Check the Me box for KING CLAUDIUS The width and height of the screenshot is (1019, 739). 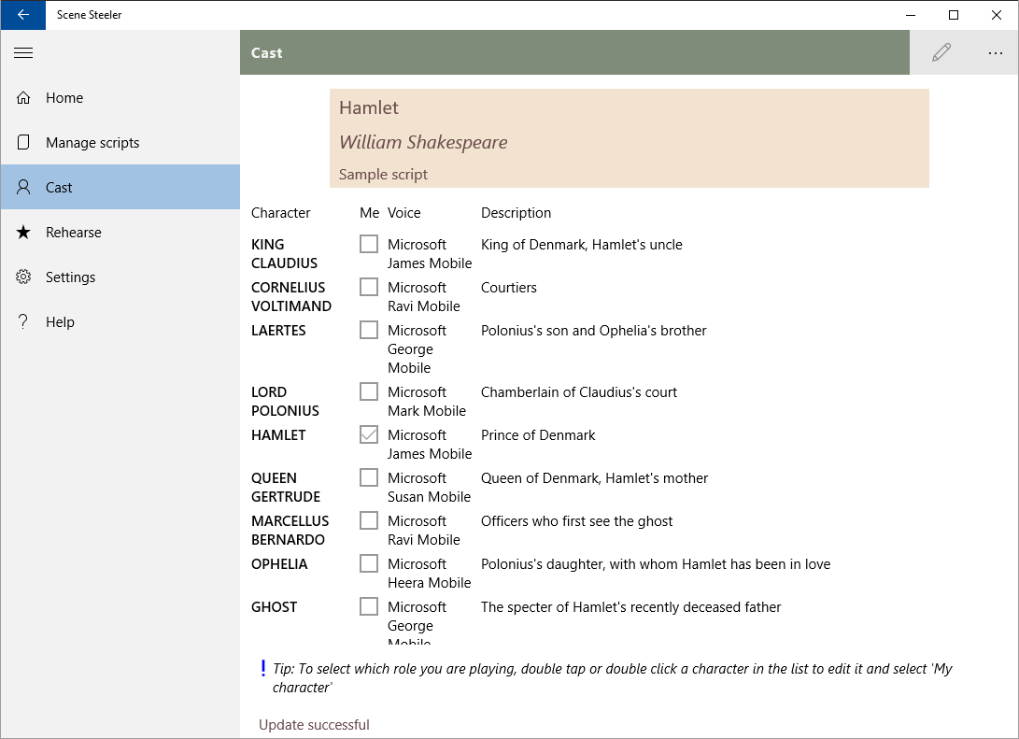368,243
